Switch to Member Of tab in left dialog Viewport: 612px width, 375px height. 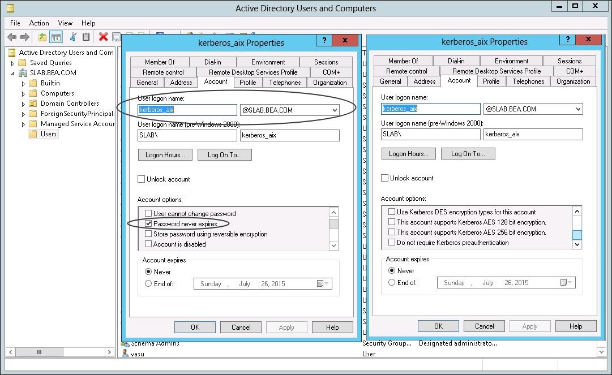click(160, 62)
